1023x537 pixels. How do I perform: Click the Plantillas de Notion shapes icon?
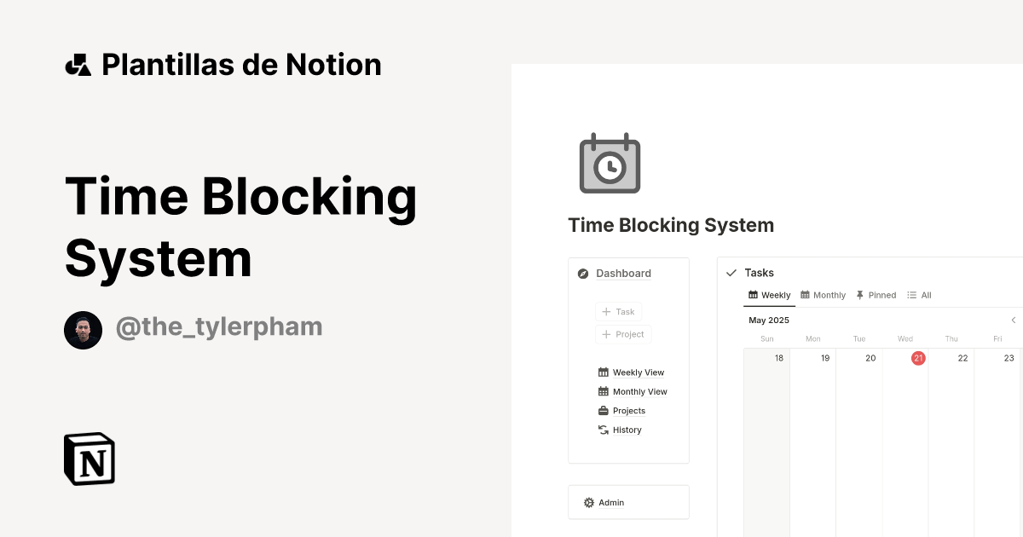78,65
